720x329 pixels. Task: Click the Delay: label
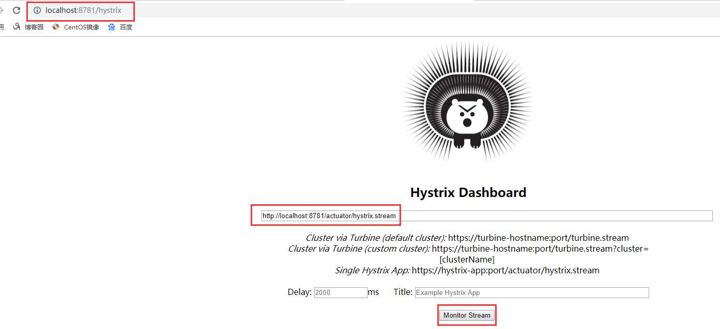[x=300, y=292]
